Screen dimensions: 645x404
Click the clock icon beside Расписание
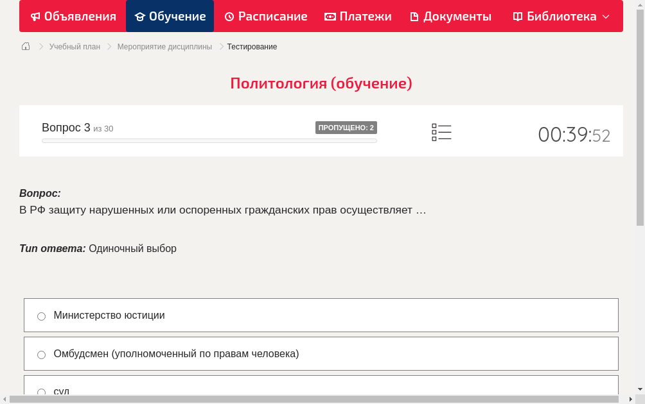[228, 16]
